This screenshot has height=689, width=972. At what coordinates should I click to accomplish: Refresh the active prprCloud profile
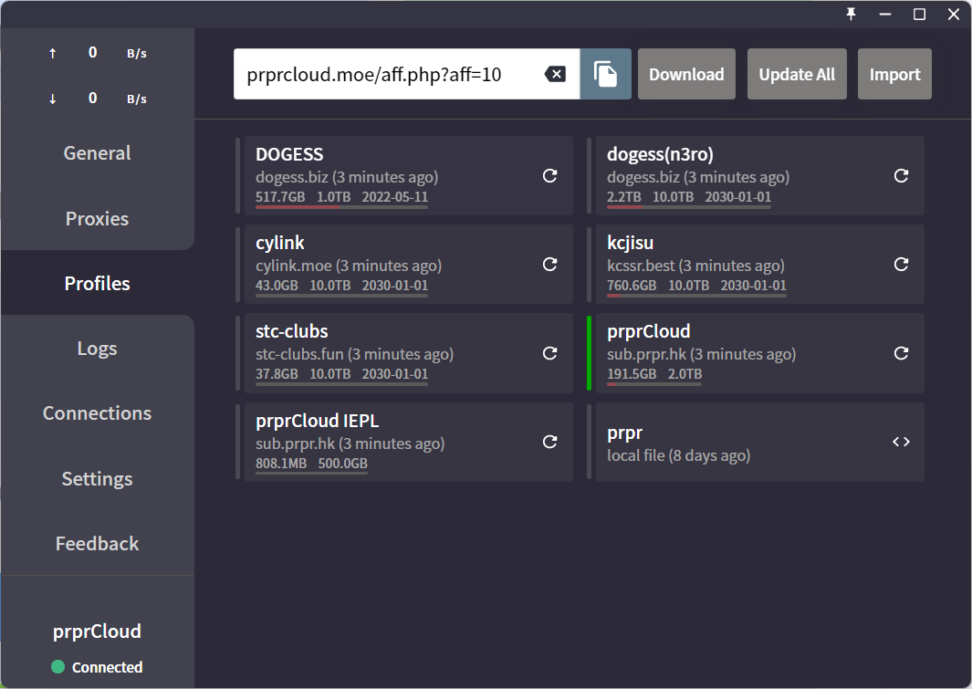(901, 353)
